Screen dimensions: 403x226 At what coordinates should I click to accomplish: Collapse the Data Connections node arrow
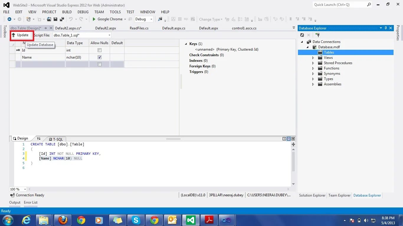tap(302, 42)
